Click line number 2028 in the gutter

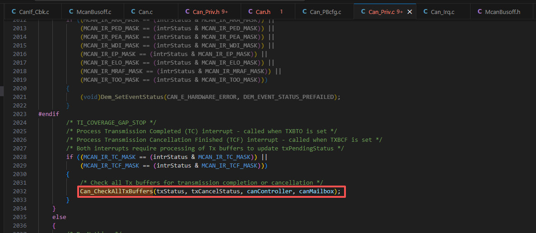(x=19, y=157)
